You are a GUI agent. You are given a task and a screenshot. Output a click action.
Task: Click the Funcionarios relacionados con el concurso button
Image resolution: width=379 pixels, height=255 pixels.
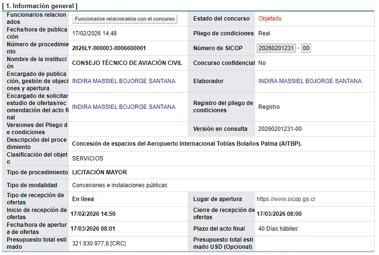[x=124, y=19]
